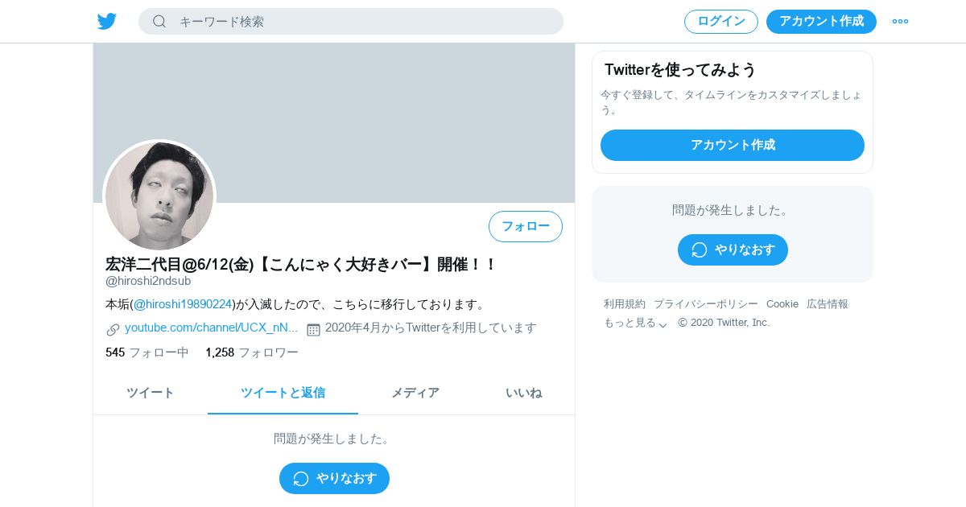
Task: Click the retry arrow icon in timeline
Action: [x=301, y=479]
